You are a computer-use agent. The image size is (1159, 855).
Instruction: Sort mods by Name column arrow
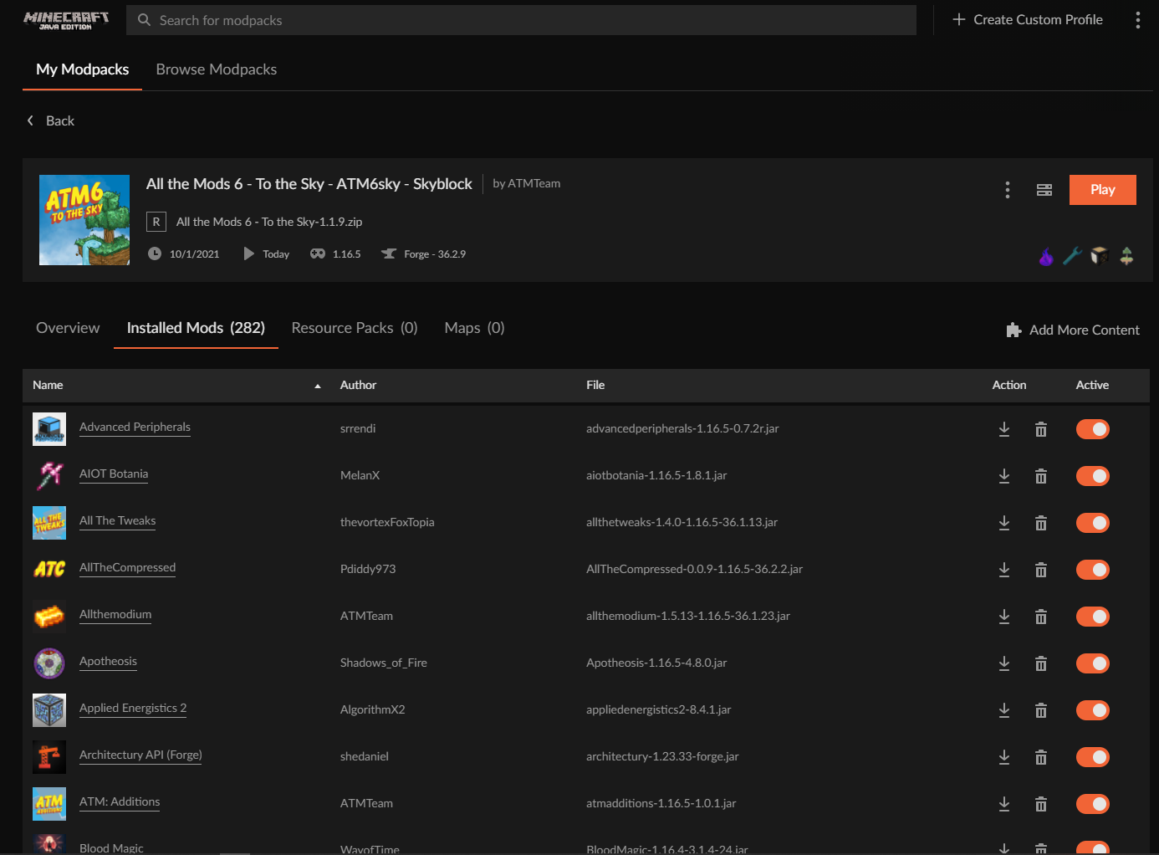[318, 386]
